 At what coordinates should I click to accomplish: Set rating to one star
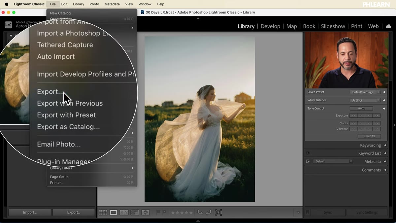(x=173, y=212)
